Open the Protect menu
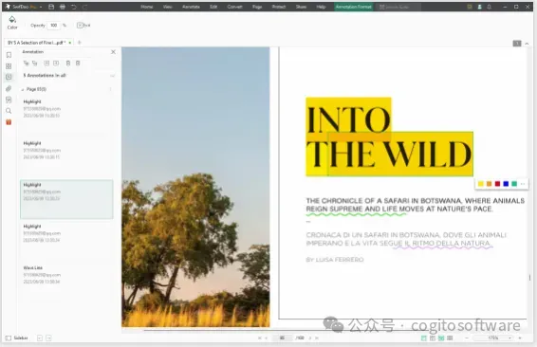 tap(279, 7)
